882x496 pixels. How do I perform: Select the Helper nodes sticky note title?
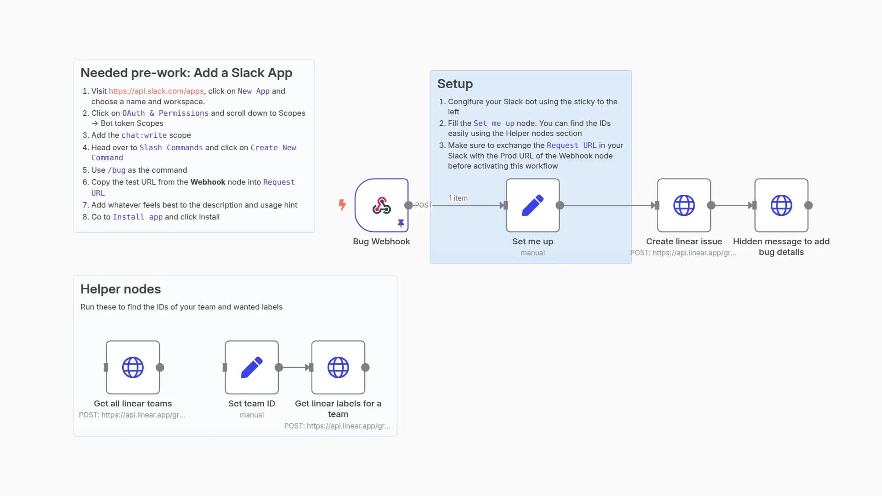pyautogui.click(x=121, y=289)
